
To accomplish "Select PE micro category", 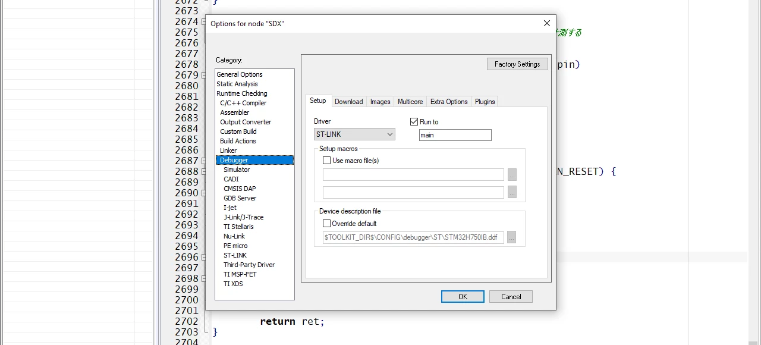I will tap(235, 246).
